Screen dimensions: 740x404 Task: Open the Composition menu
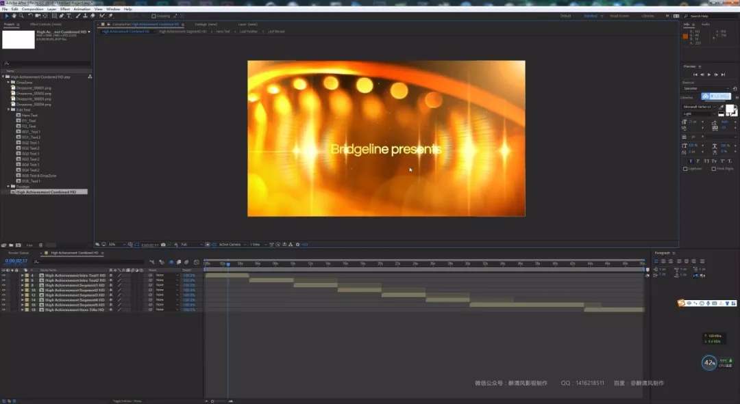32,9
